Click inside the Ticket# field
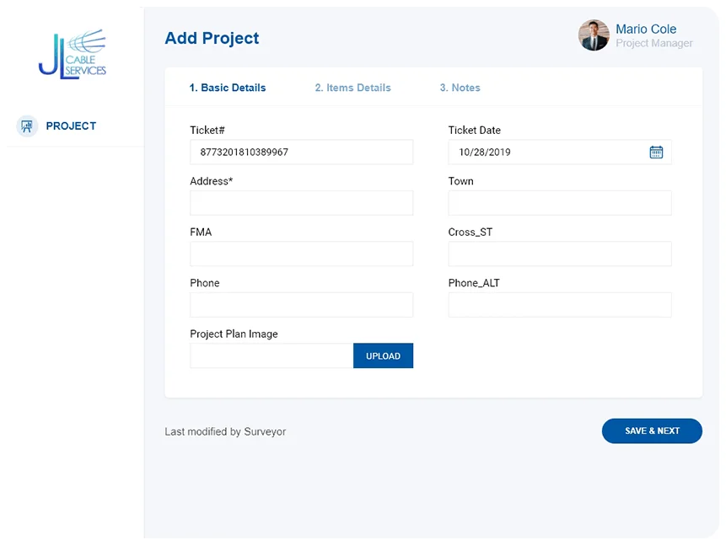 [x=301, y=152]
